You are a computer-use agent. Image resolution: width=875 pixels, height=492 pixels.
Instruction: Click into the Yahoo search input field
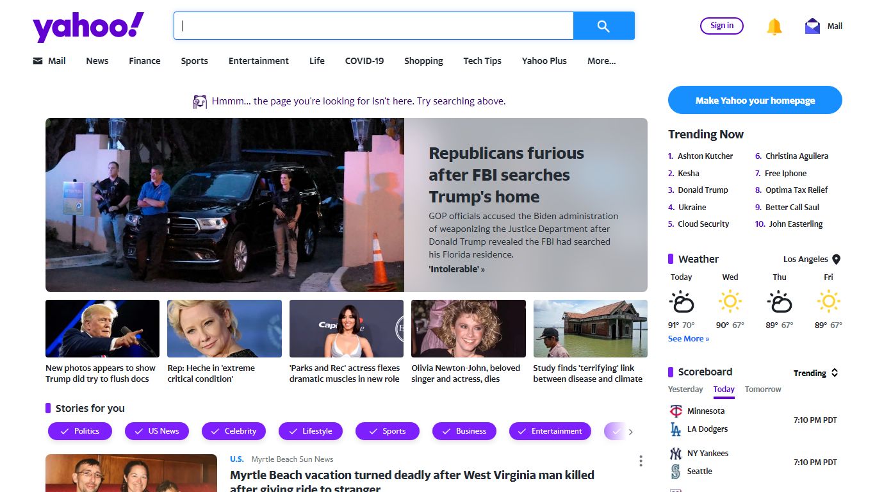(x=373, y=26)
